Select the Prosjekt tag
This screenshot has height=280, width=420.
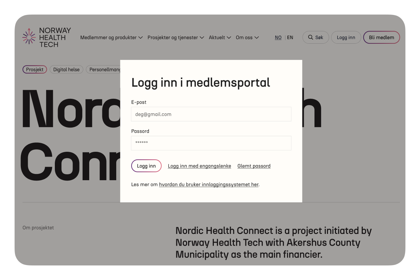[35, 70]
